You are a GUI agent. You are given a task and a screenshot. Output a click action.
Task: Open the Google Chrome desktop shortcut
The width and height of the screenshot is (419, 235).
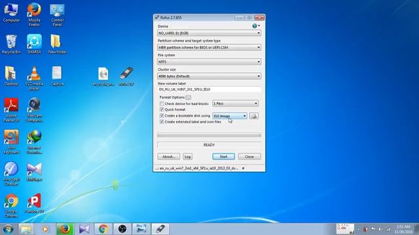(x=11, y=206)
